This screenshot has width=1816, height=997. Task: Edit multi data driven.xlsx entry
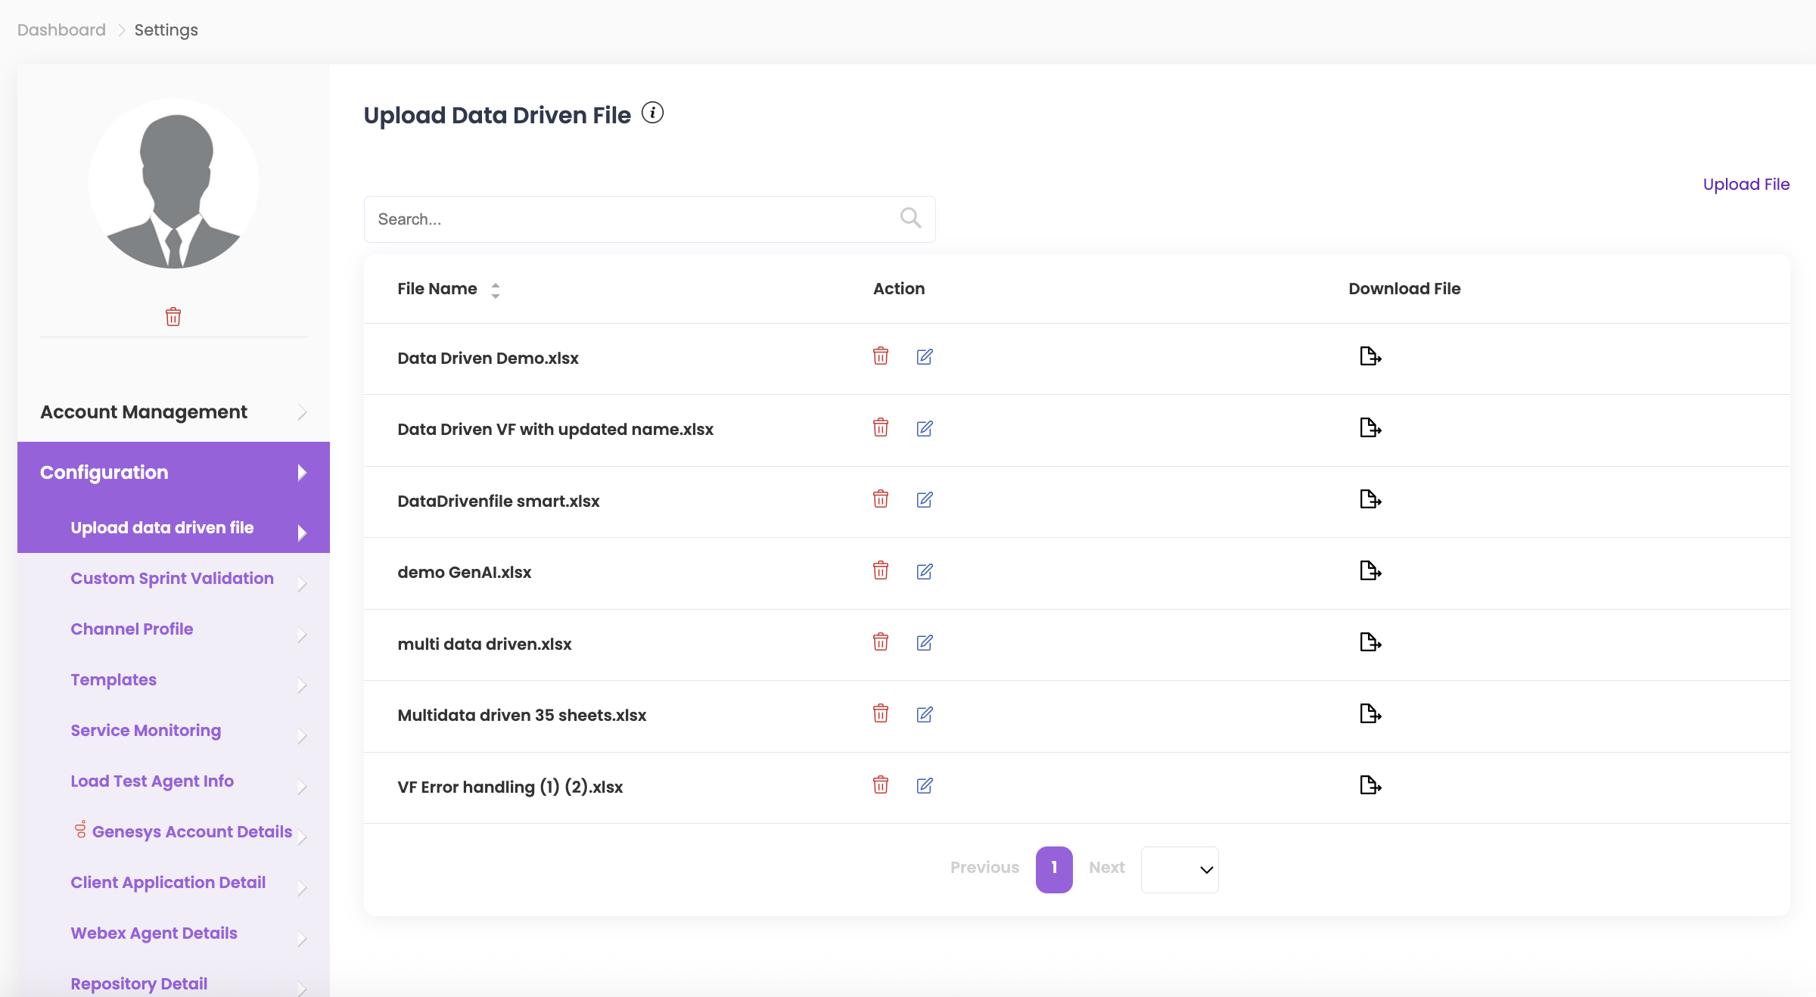coord(924,642)
